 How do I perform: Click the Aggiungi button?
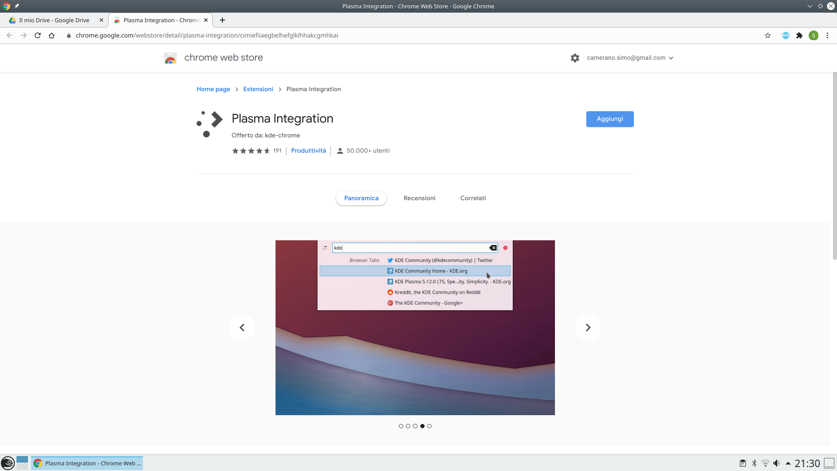(609, 119)
